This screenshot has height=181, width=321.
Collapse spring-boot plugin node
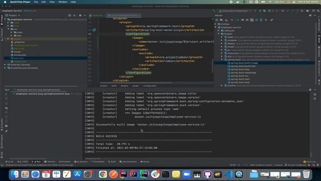[222, 60]
